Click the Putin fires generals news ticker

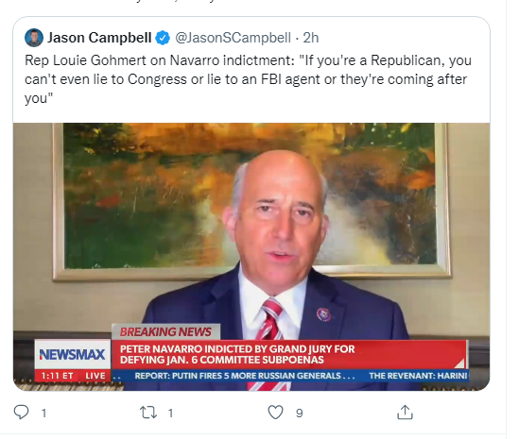click(245, 376)
